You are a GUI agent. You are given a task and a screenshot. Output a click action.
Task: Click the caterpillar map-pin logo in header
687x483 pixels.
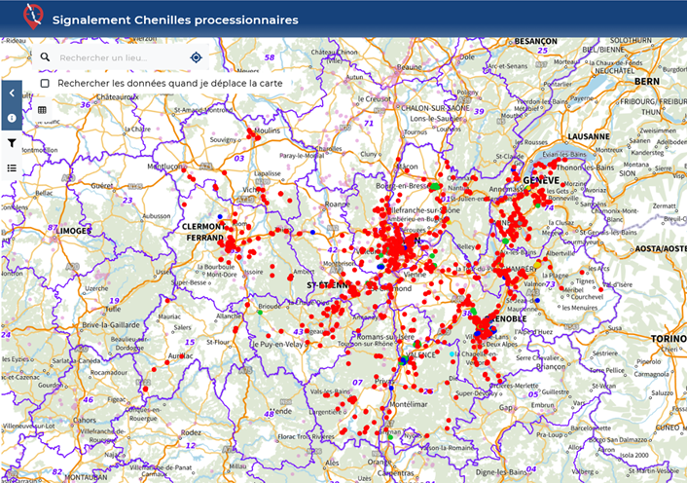pyautogui.click(x=33, y=17)
